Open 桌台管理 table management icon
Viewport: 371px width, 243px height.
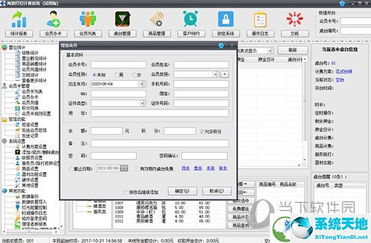coord(122,19)
